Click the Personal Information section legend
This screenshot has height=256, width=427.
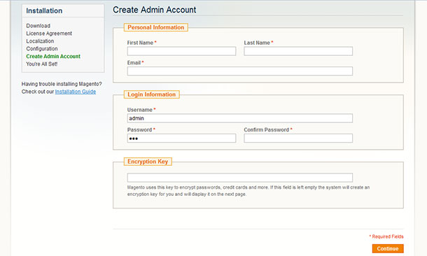click(156, 27)
